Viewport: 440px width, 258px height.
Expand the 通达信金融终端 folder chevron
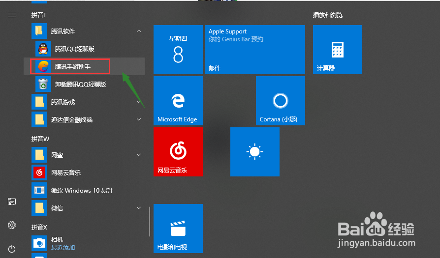139,119
